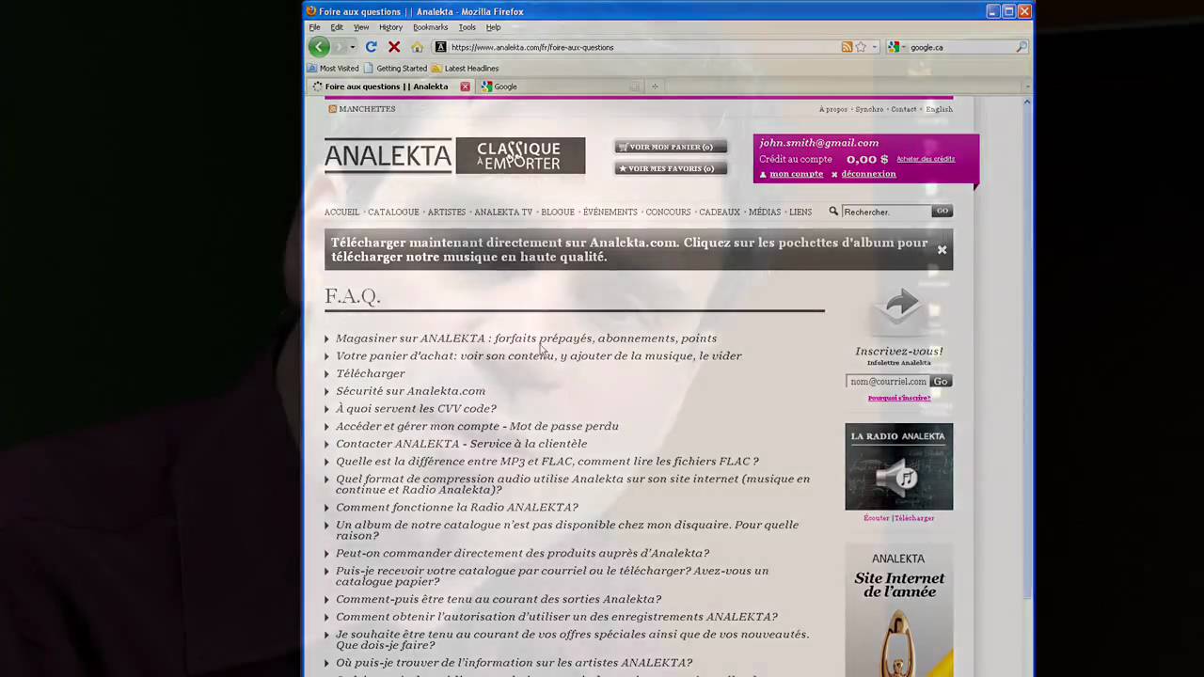Open the back/forward history dropdown arrow
The height and width of the screenshot is (677, 1204).
click(352, 47)
